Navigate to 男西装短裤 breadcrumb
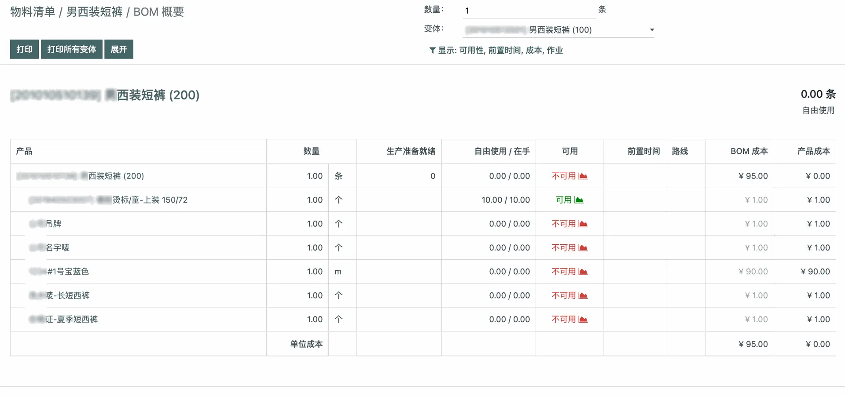The width and height of the screenshot is (845, 396). point(94,12)
